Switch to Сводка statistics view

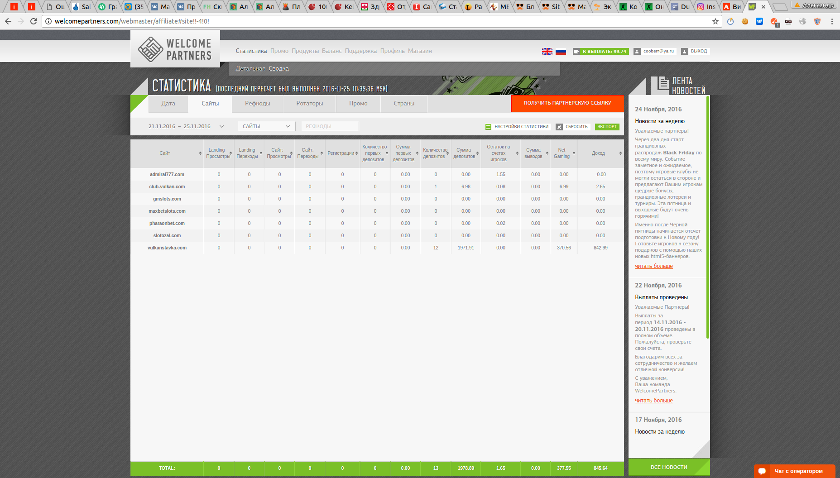[x=278, y=69]
